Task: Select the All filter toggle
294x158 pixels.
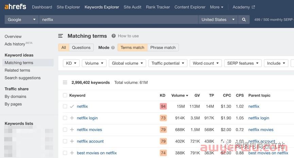Action: 64,48
